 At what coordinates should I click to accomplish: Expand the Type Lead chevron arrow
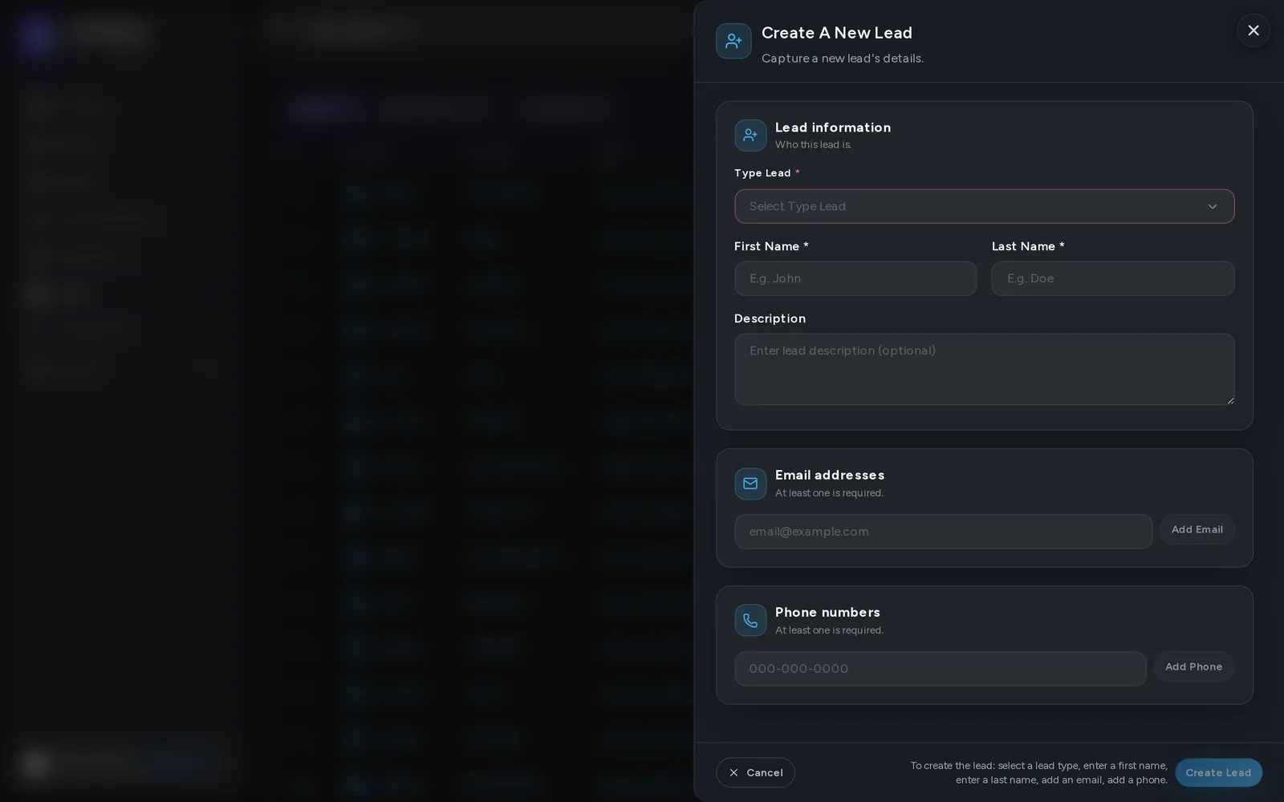coord(1213,207)
